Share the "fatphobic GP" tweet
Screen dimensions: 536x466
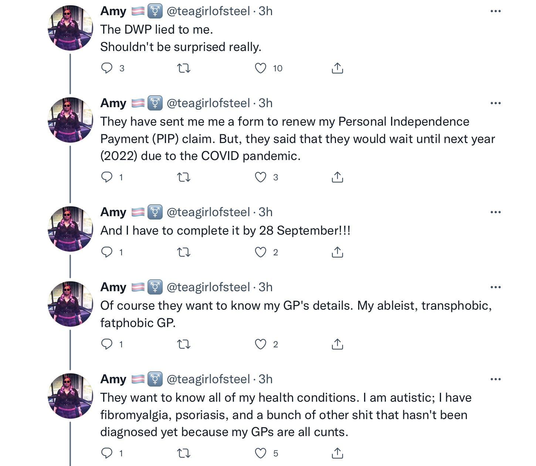point(337,344)
